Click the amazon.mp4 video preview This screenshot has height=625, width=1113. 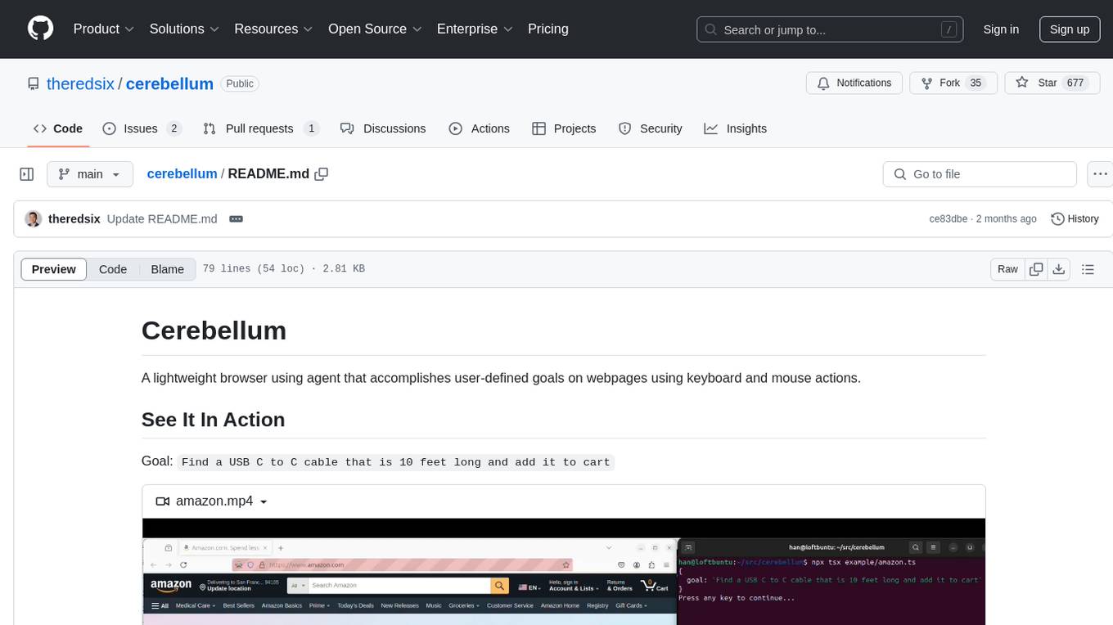point(564,573)
